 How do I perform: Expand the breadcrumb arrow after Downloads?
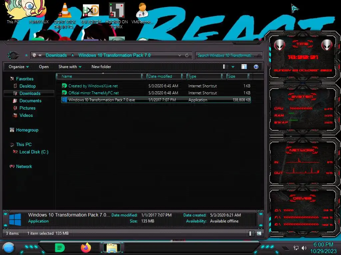pyautogui.click(x=73, y=55)
